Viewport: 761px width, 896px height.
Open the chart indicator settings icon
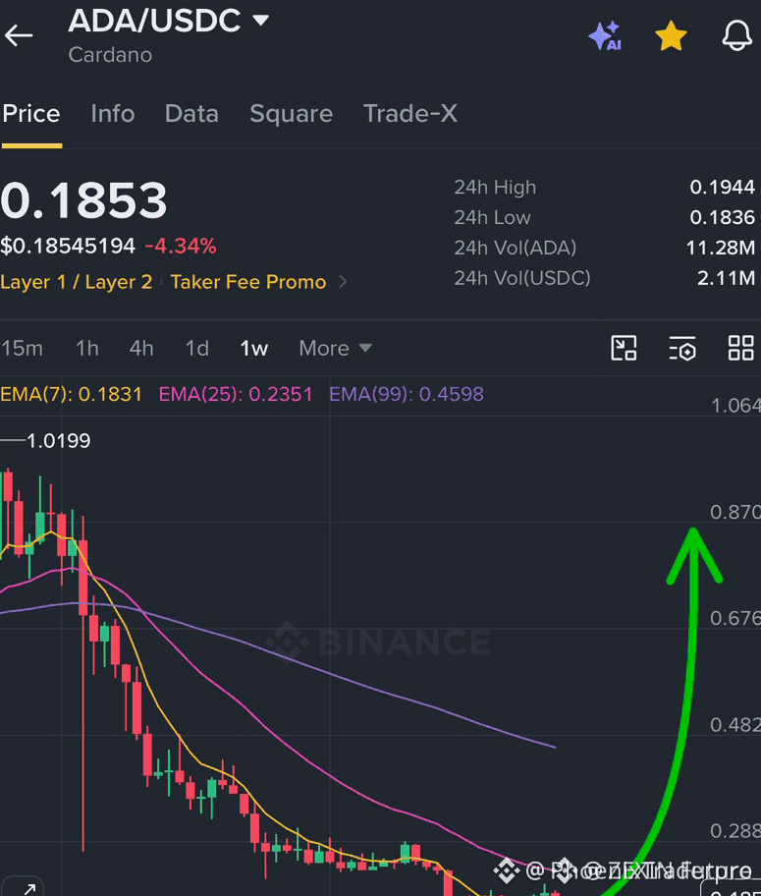tap(682, 348)
